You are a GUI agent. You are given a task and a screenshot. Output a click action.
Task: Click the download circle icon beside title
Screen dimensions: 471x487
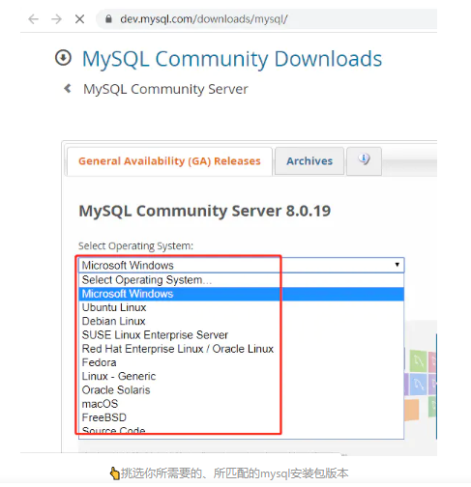click(x=63, y=58)
